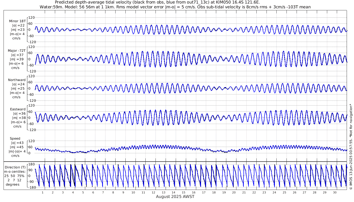Click x-axis day label "15"
This screenshot has height=202, width=354.
click(184, 192)
